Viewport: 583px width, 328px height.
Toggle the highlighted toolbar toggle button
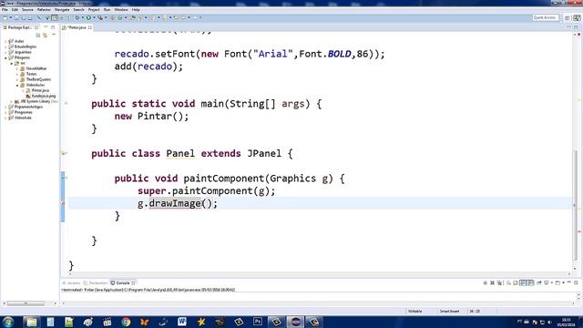point(55,18)
